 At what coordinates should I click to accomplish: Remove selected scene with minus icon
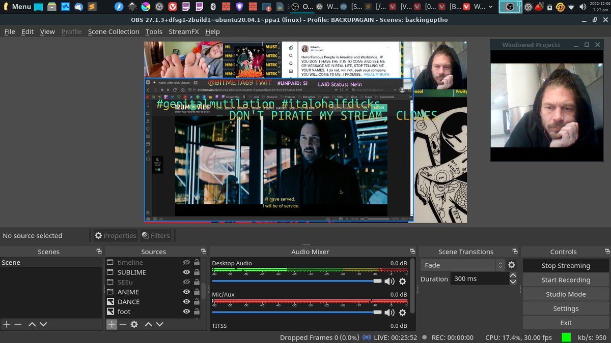coord(18,324)
